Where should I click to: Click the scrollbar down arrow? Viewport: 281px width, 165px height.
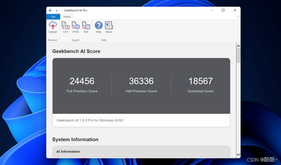pos(238,154)
